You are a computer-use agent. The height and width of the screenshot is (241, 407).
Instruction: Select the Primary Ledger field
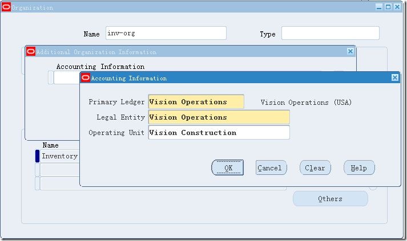(196, 101)
